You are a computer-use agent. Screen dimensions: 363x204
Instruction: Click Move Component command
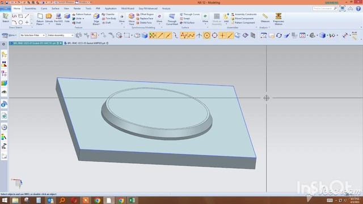(x=242, y=19)
